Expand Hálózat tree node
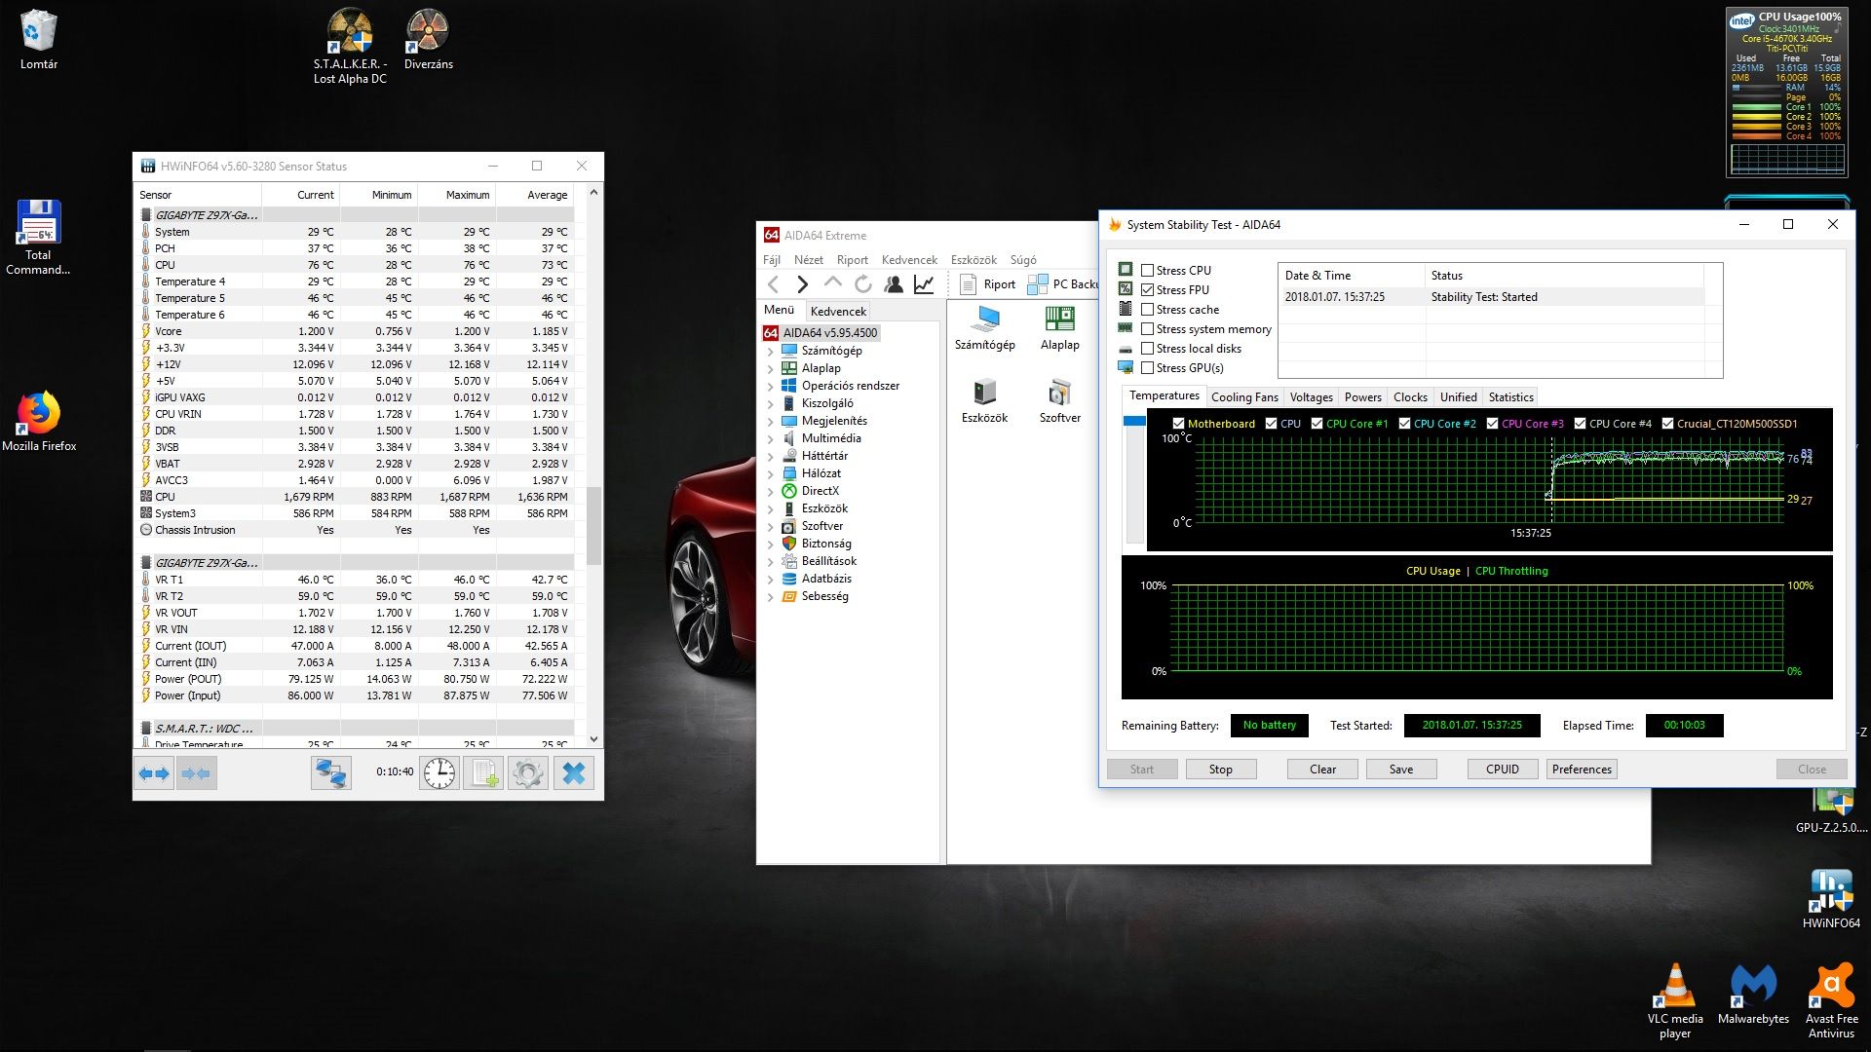 point(770,474)
